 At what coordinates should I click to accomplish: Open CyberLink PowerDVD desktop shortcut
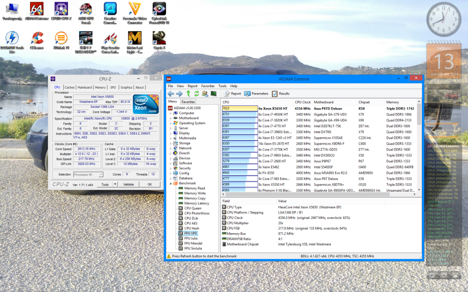(x=159, y=13)
